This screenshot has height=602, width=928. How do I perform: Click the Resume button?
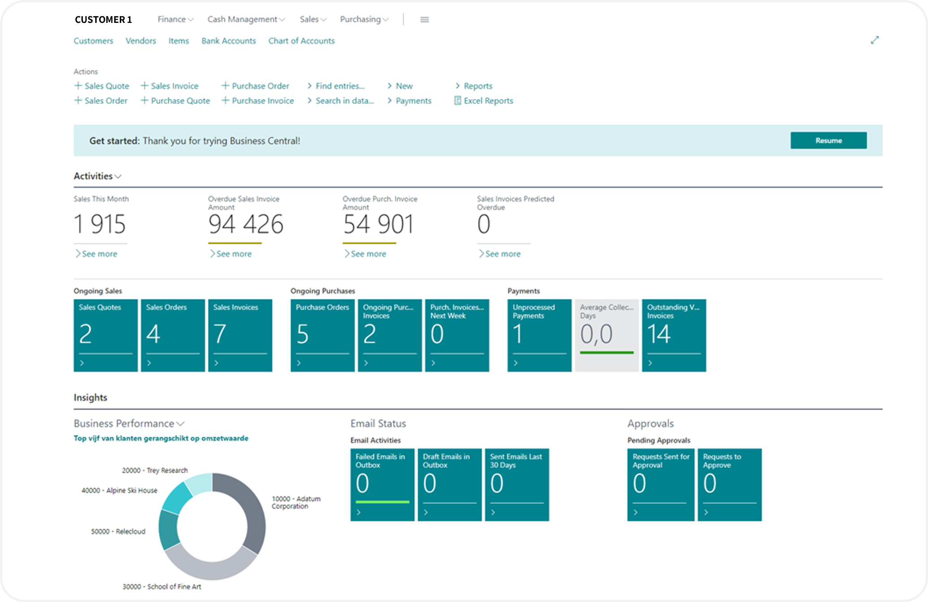[x=828, y=141]
